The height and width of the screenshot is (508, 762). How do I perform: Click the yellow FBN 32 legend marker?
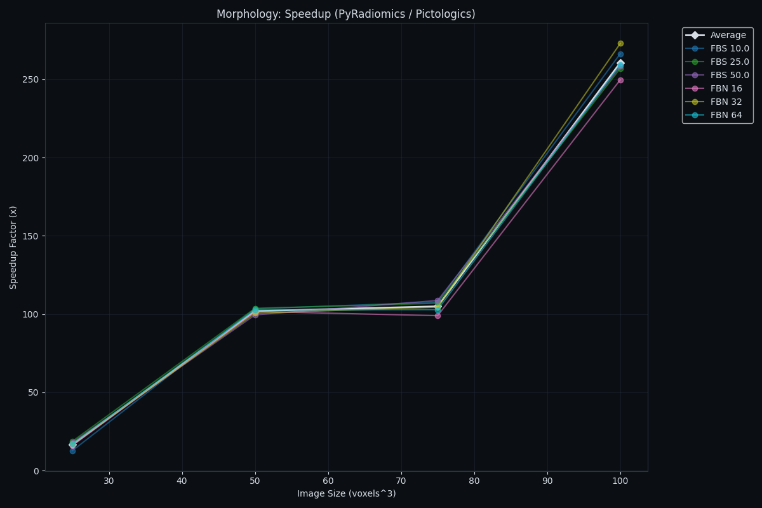[x=695, y=102]
